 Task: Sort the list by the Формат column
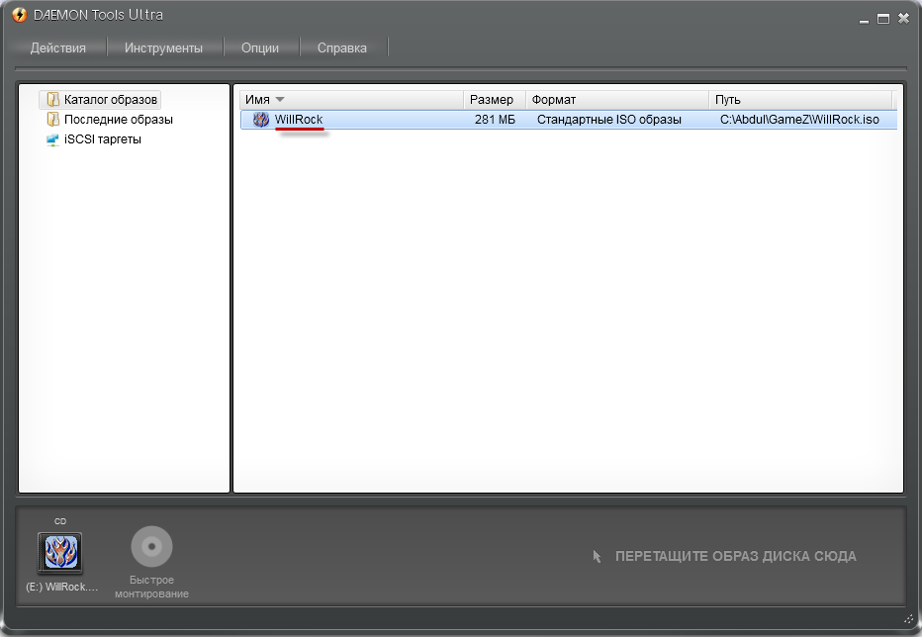(x=617, y=99)
